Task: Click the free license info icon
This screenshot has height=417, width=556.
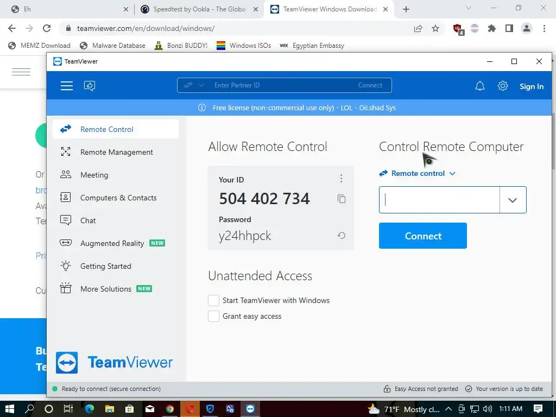Action: [202, 108]
